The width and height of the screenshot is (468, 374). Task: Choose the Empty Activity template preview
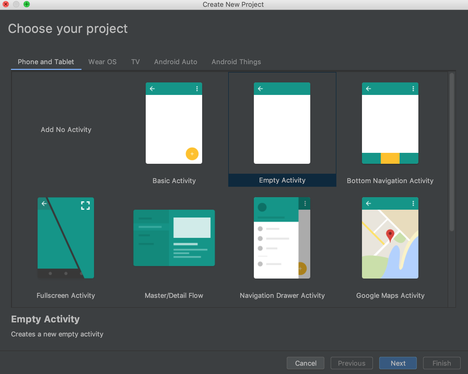pyautogui.click(x=282, y=123)
